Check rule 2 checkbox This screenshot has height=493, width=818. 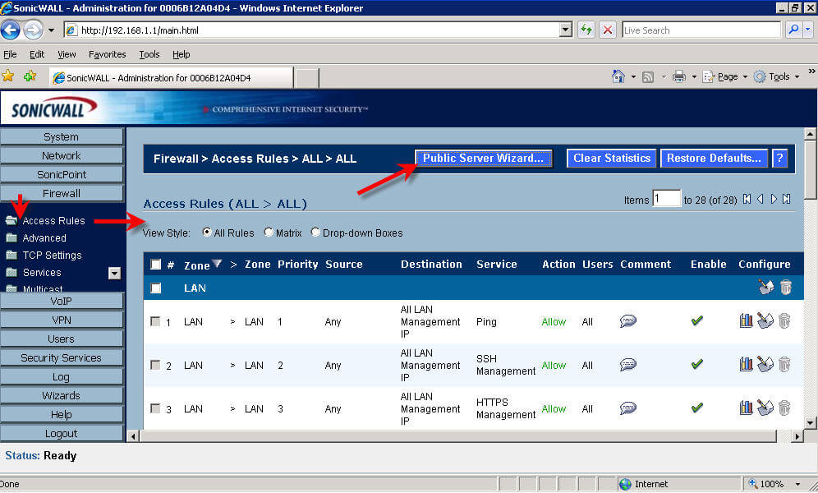[155, 364]
